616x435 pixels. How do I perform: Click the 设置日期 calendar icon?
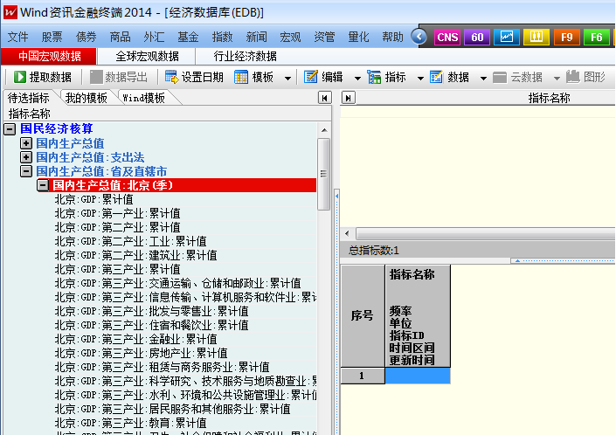(x=171, y=77)
